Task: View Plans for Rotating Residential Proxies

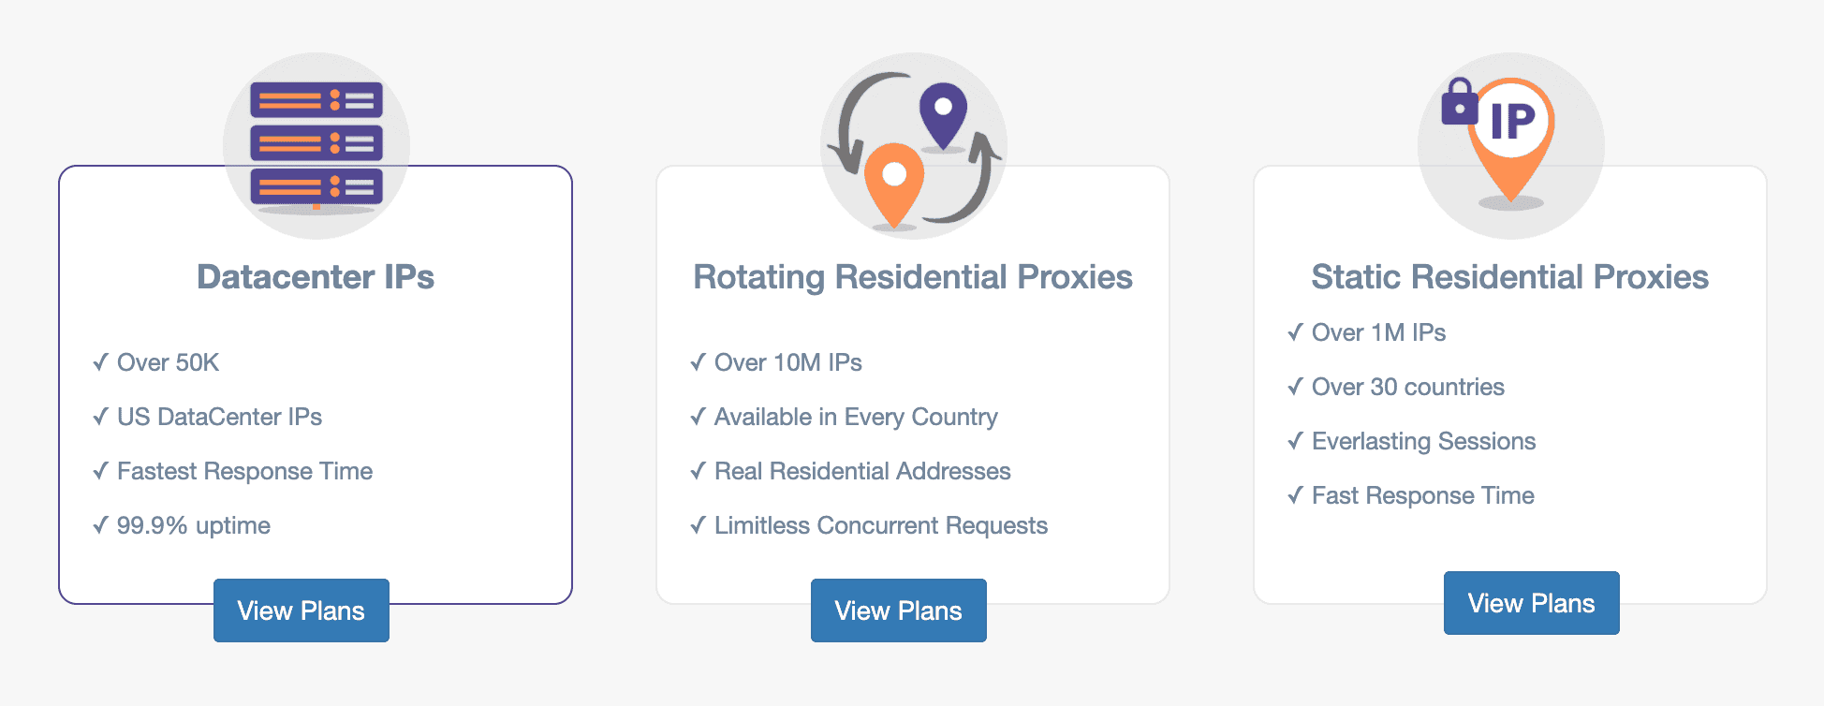Action: pos(899,610)
